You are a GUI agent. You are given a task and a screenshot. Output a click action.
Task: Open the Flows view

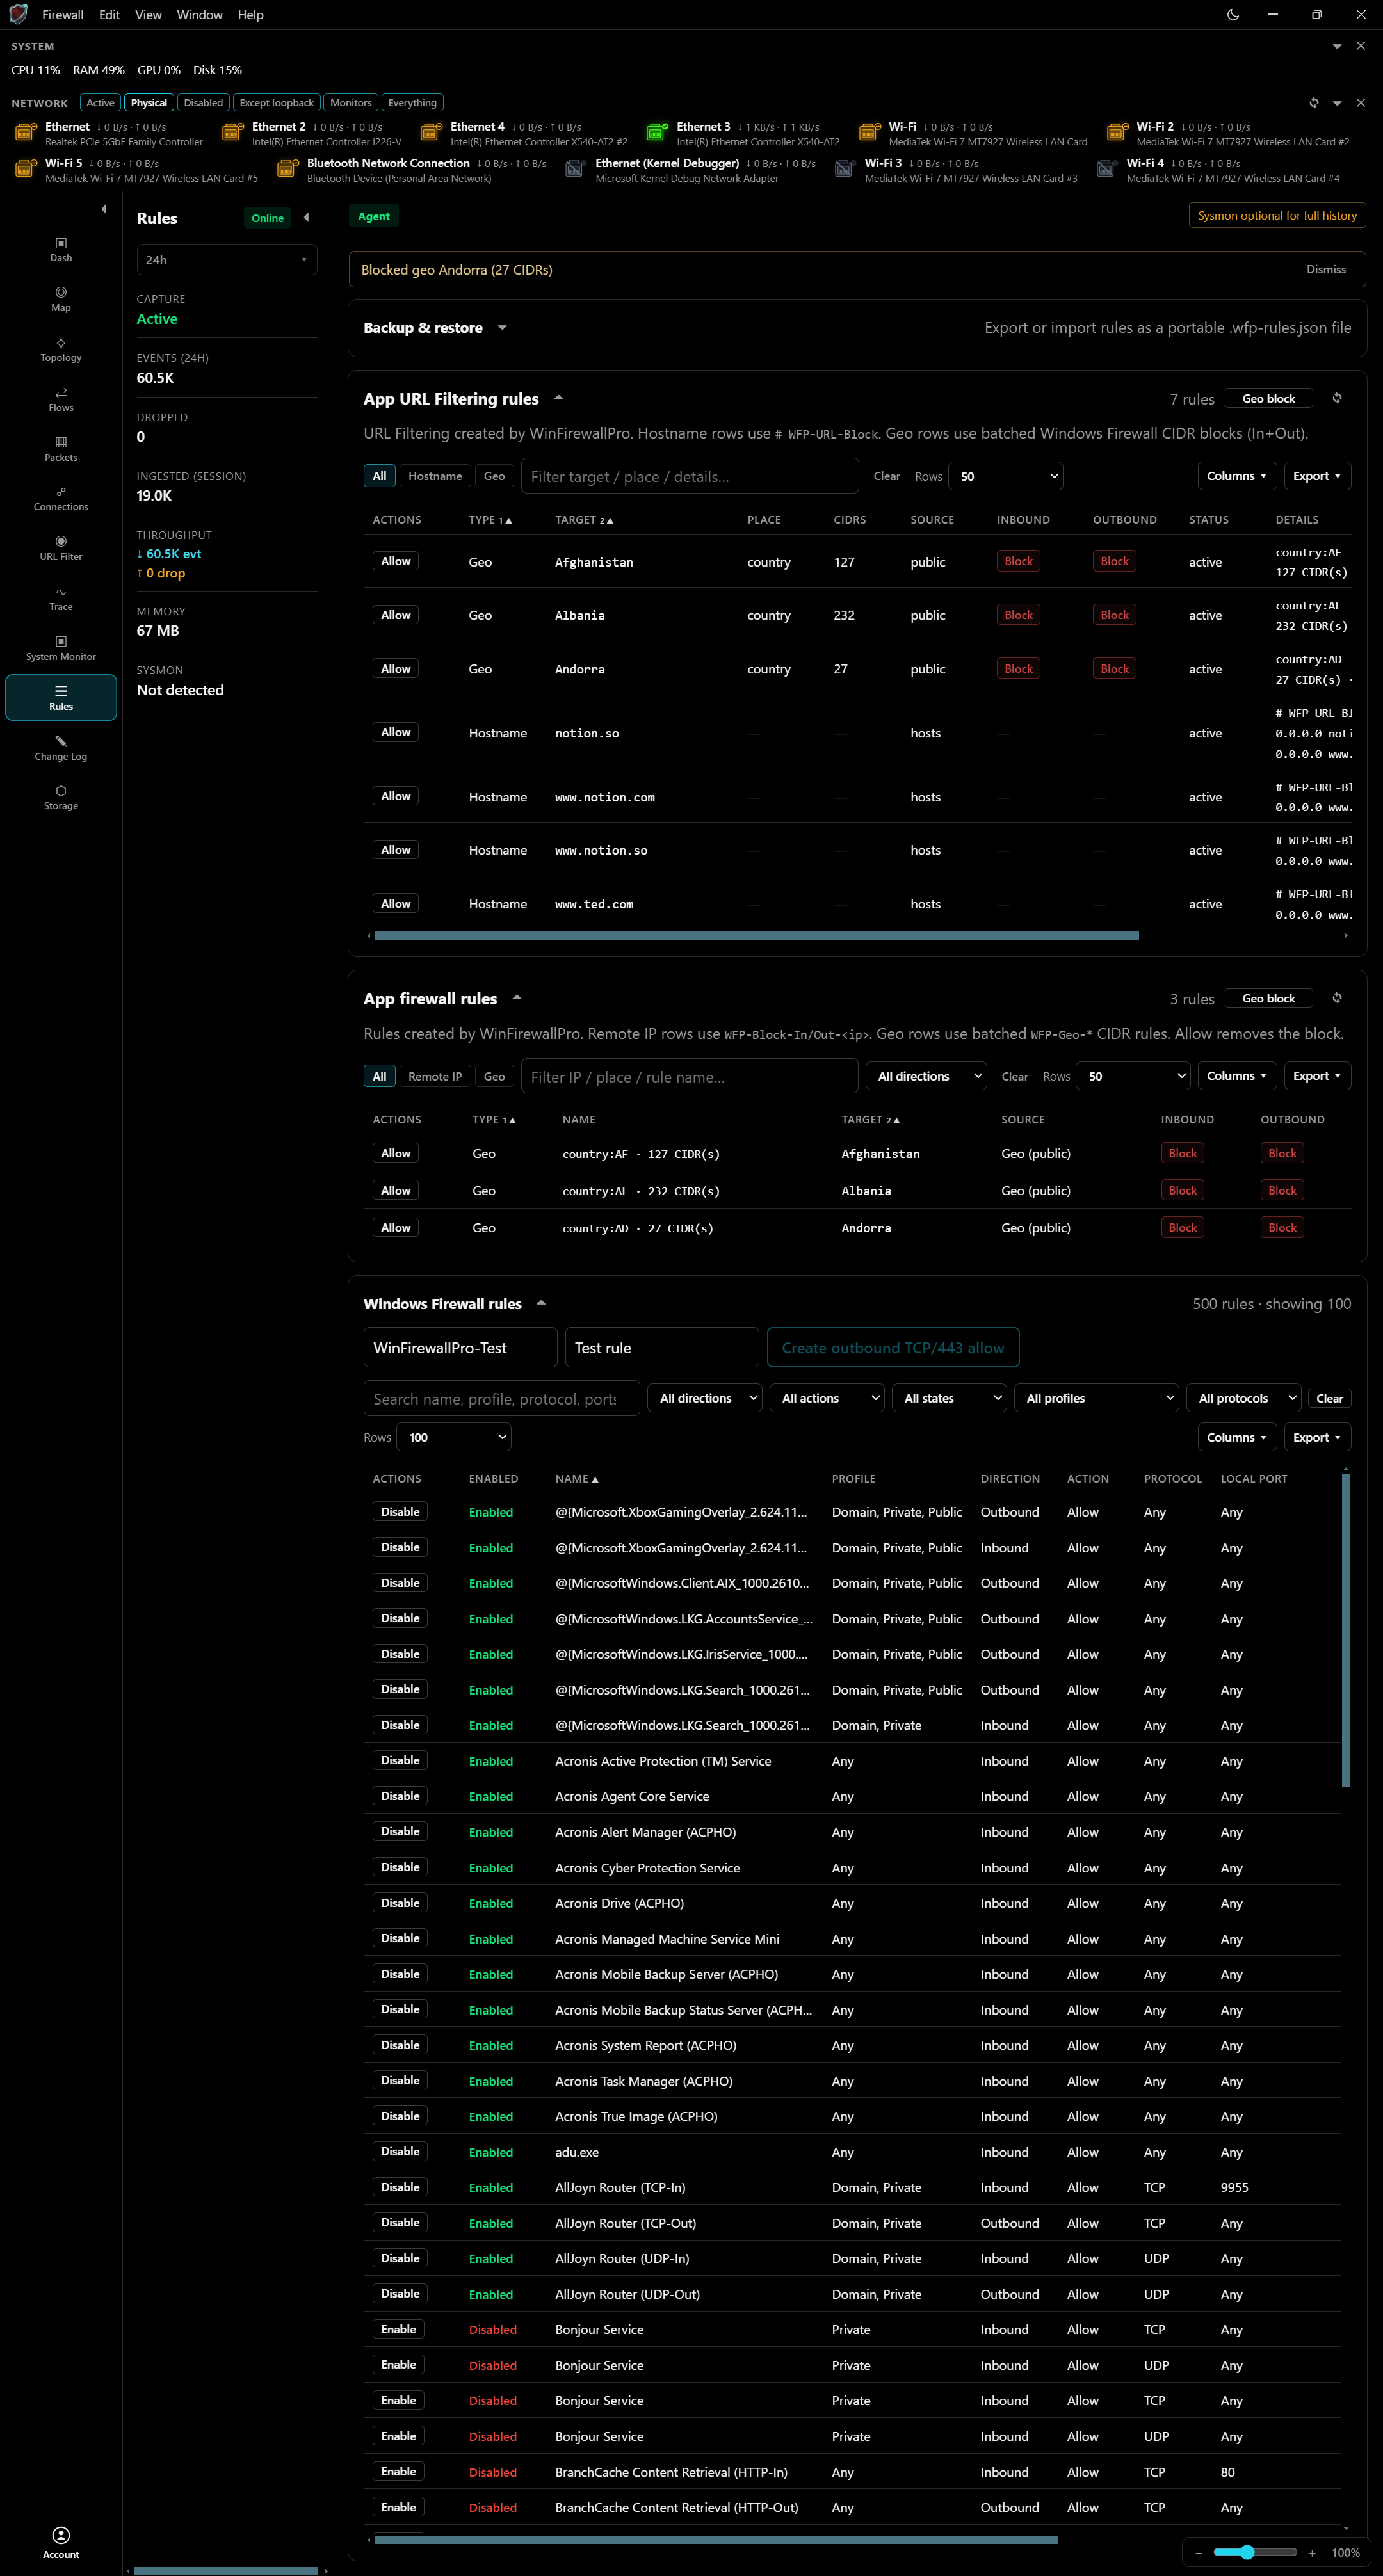coord(61,399)
